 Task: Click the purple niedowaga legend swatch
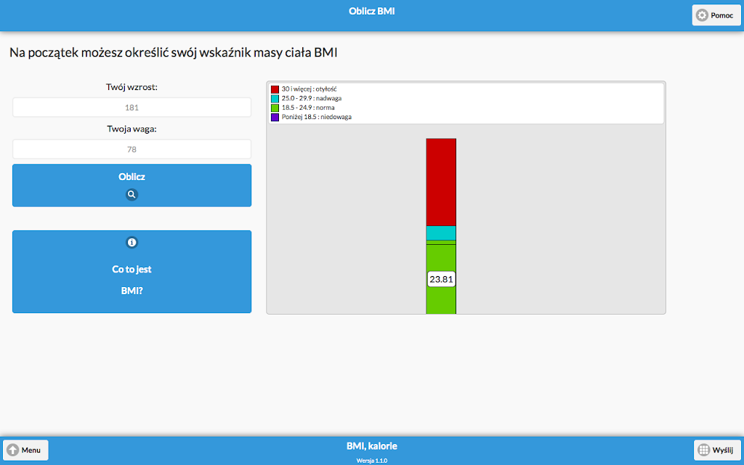pyautogui.click(x=275, y=117)
